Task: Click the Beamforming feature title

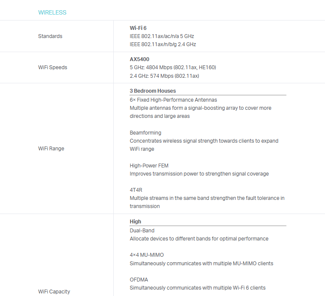Action: 145,133
